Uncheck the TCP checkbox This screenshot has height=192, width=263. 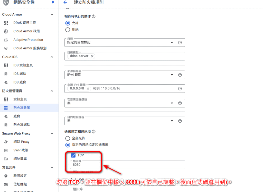coord(73,155)
